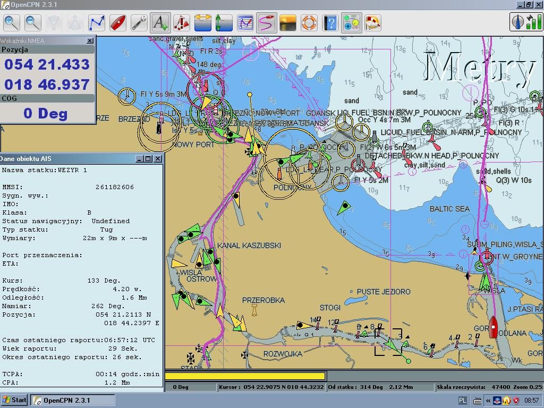Image resolution: width=544 pixels, height=408 pixels.
Task: Click the Wymiary '22m x 9m' row
Action: [74, 239]
